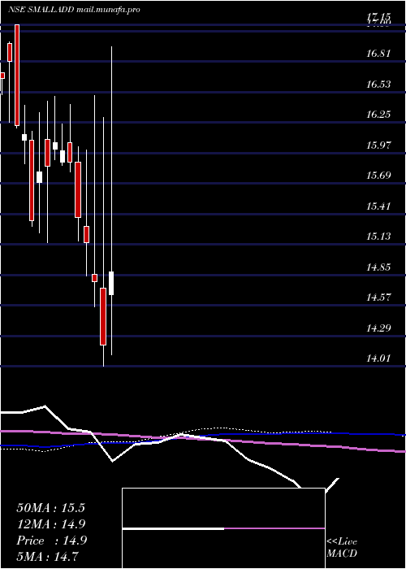
Task: Click the 16.53 price axis label
Action: pyautogui.click(x=378, y=85)
